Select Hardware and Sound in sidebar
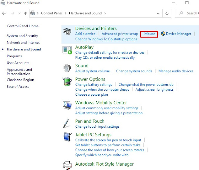Image resolution: width=199 pixels, height=170 pixels. 24,49
